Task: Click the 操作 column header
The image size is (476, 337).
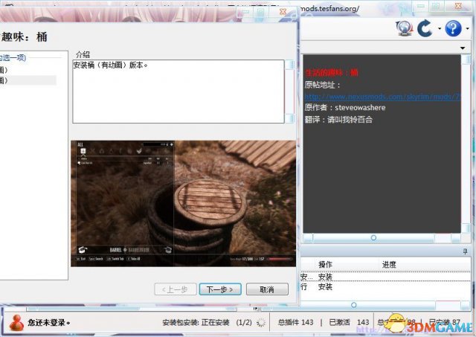Action: coord(326,264)
